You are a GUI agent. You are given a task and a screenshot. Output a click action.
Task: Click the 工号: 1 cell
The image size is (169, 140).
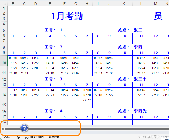[x=53, y=30]
